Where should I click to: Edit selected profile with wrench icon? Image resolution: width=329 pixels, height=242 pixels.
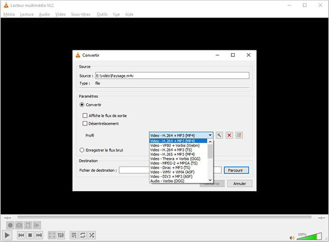click(219, 135)
